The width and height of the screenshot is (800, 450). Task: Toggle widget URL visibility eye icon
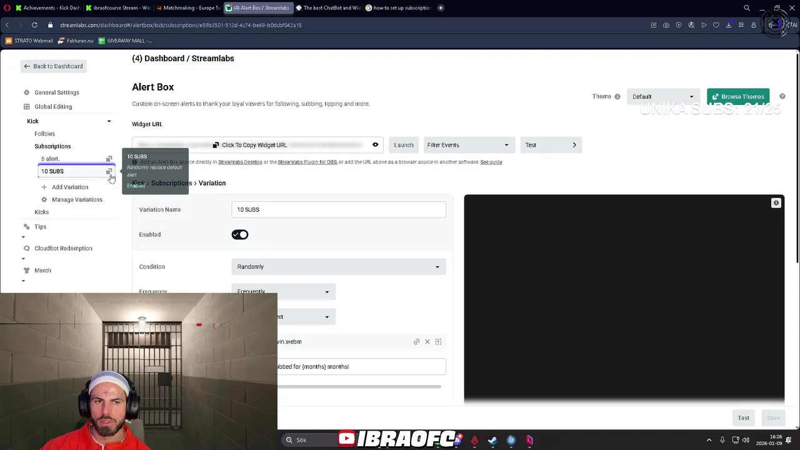pos(375,145)
